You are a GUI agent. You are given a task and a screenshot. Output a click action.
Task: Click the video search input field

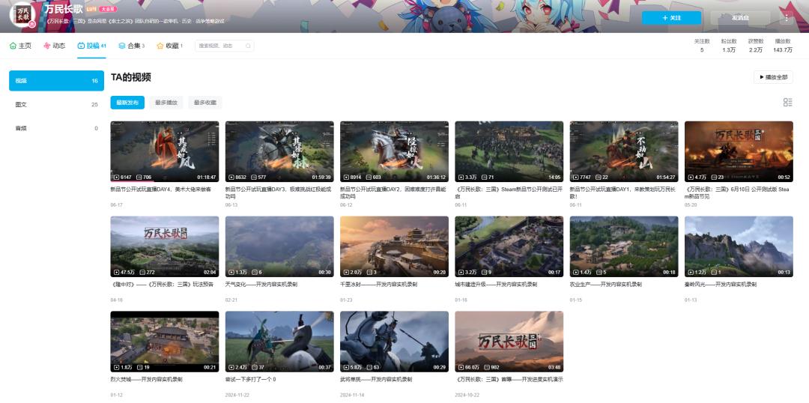click(x=221, y=46)
